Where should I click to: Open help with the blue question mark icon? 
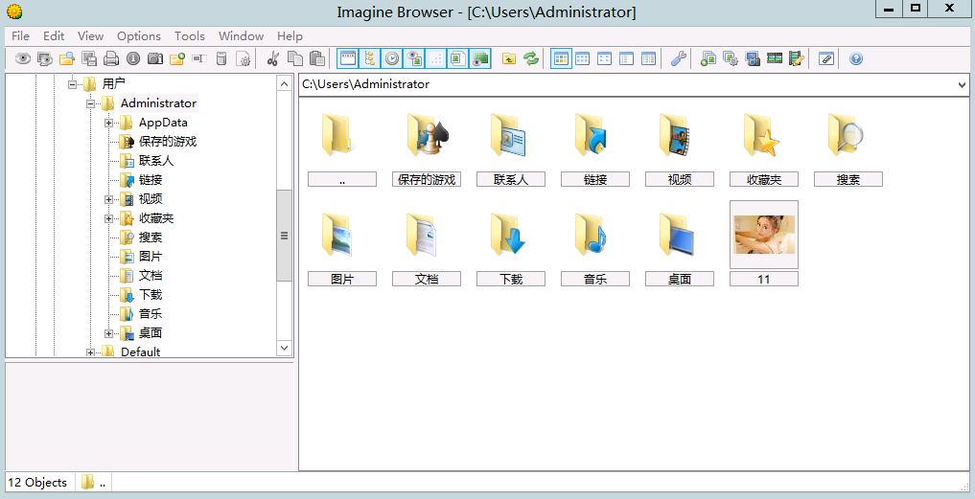coord(856,59)
